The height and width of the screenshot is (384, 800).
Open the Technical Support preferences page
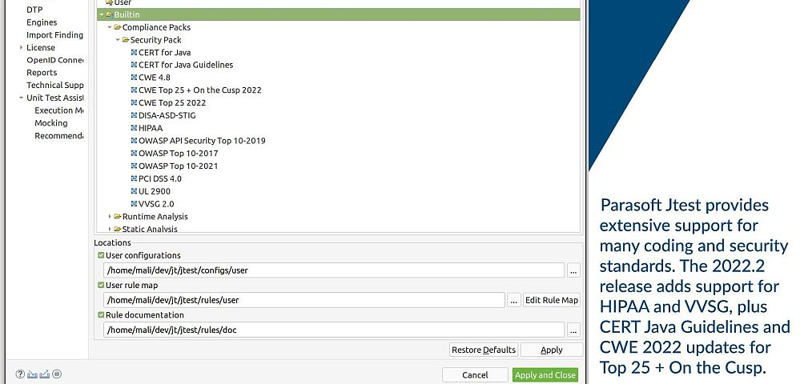54,85
